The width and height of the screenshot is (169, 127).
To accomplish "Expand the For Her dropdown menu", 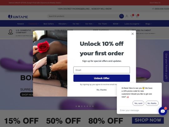I will pos(77,24).
